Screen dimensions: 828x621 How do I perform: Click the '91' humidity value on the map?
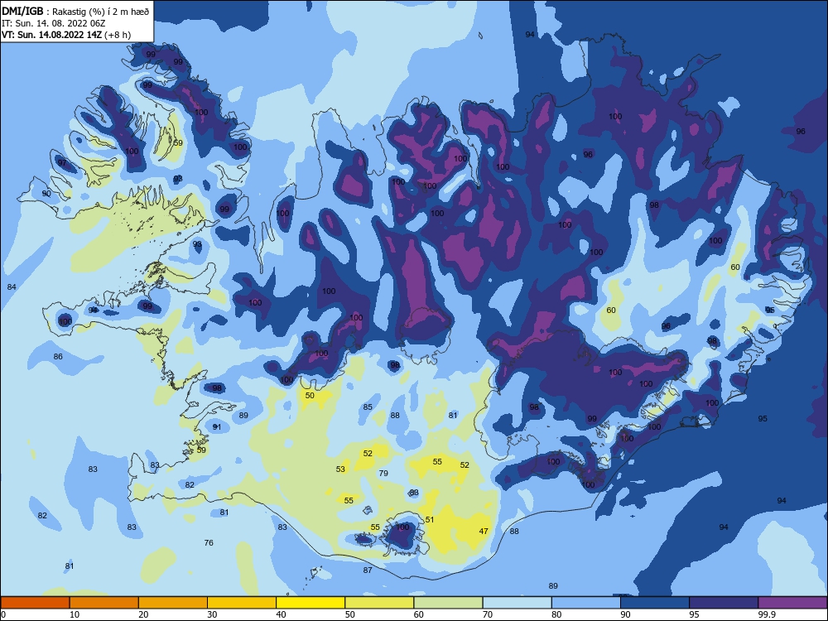click(217, 426)
